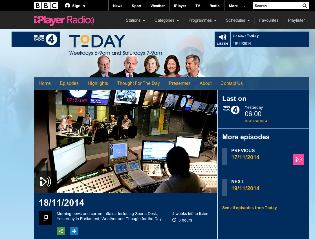Go to iPlayer in top bar
This screenshot has width=315, height=239.
click(180, 6)
